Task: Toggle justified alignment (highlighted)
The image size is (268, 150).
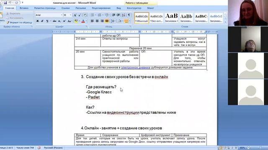Action: pyautogui.click(x=107, y=21)
